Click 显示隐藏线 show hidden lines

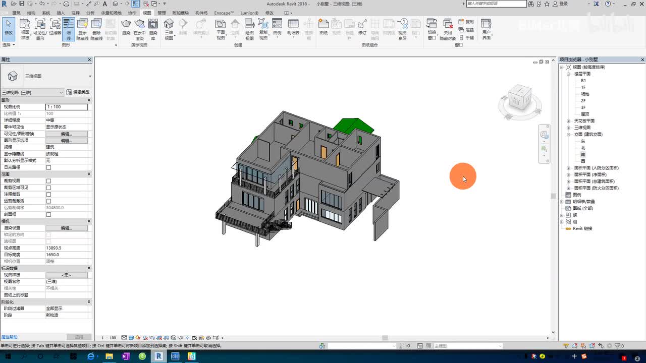82,29
